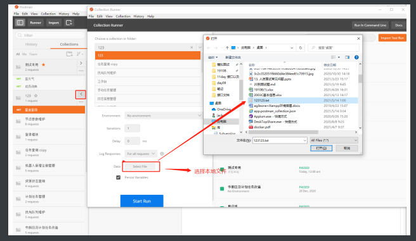Click the new collection folder-plus icon
Image resolution: width=416 pixels, height=241 pixels.
coord(69,54)
